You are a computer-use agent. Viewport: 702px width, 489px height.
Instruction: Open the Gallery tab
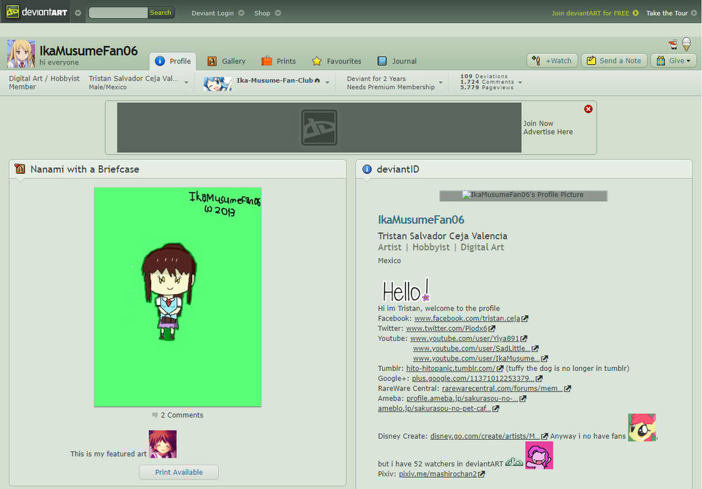tap(226, 62)
